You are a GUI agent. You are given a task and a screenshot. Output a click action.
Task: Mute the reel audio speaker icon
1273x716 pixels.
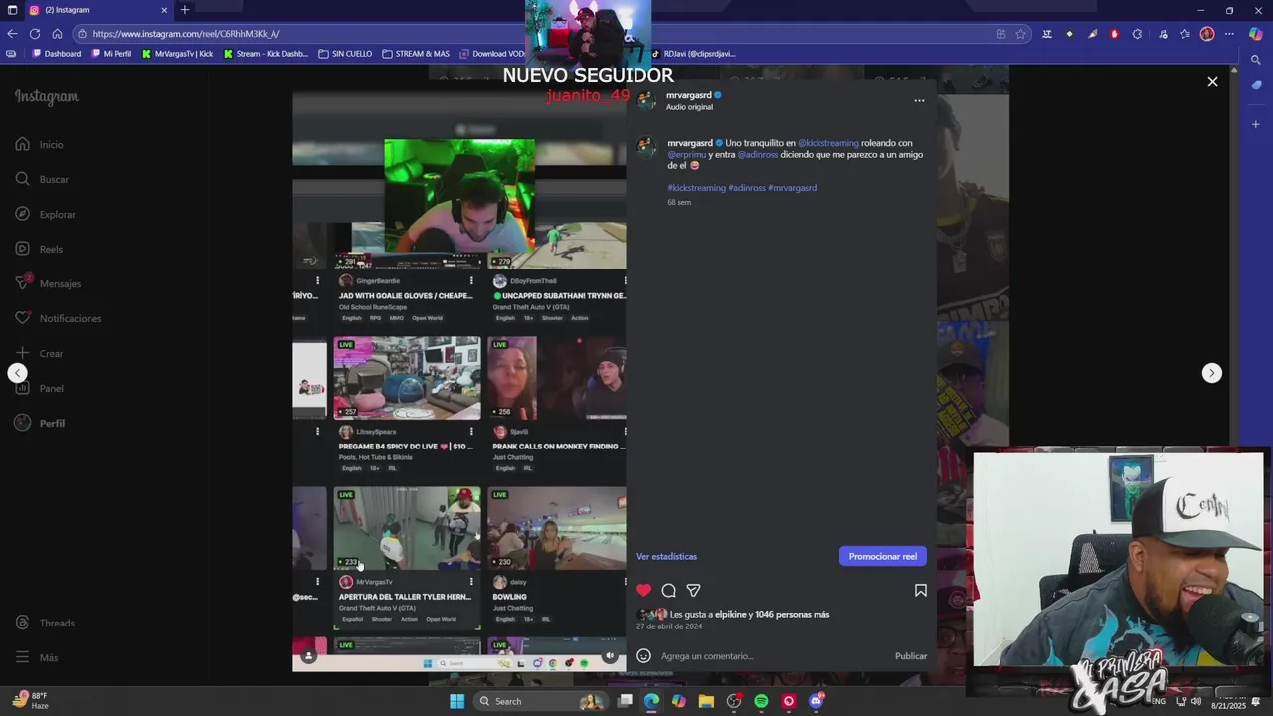click(x=610, y=656)
